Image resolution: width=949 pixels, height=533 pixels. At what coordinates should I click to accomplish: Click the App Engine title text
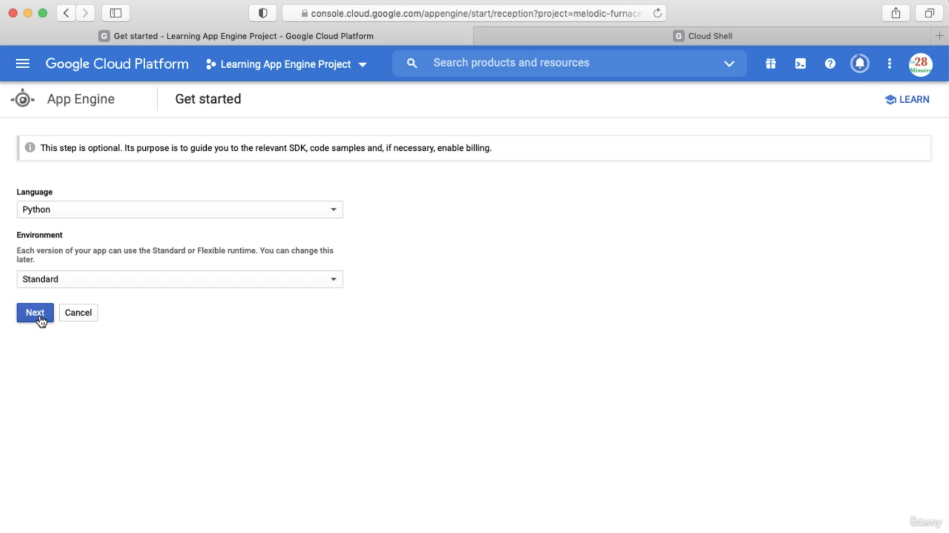[80, 99]
